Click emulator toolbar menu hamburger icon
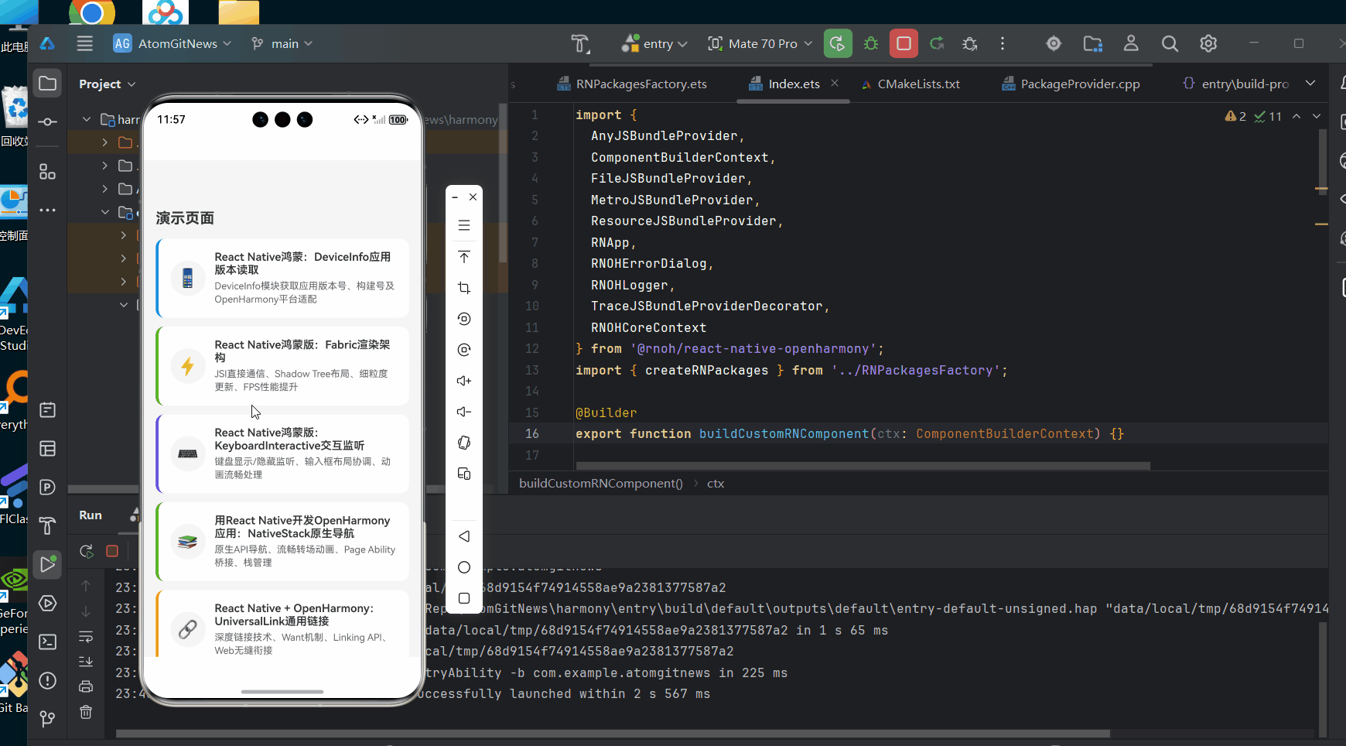The width and height of the screenshot is (1346, 746). (x=464, y=225)
